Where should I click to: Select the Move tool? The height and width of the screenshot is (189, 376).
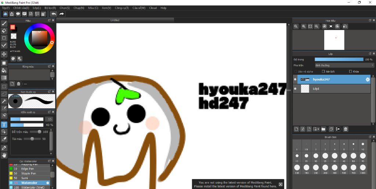(4, 54)
